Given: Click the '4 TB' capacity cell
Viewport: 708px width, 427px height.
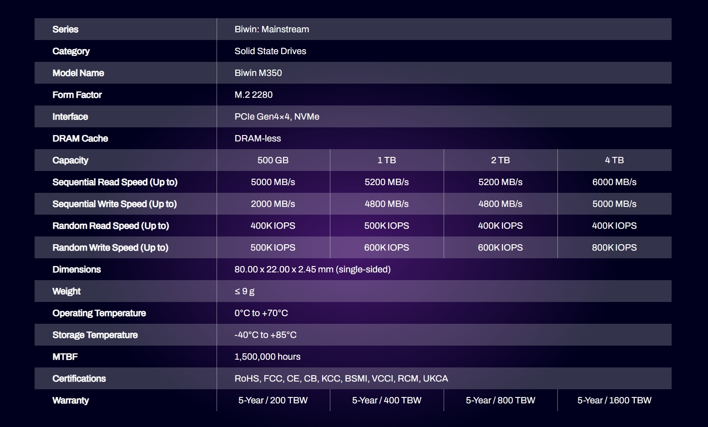Looking at the screenshot, I should point(614,160).
